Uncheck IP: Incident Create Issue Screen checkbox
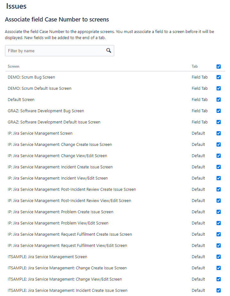 218,167
